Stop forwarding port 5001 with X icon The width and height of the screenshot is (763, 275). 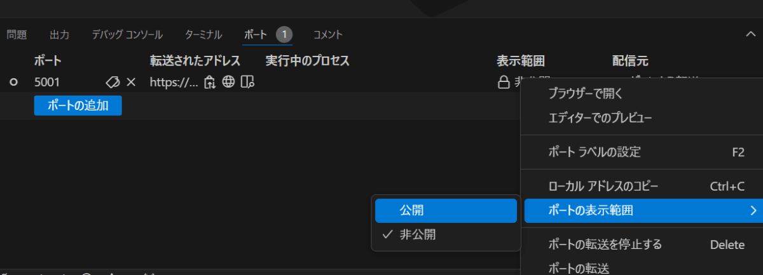[x=131, y=82]
